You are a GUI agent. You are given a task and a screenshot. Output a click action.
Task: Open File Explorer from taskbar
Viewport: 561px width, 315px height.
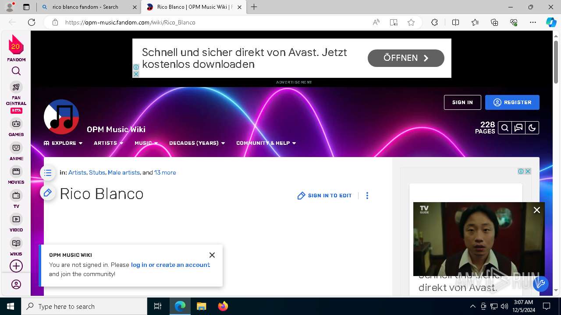pos(201,306)
